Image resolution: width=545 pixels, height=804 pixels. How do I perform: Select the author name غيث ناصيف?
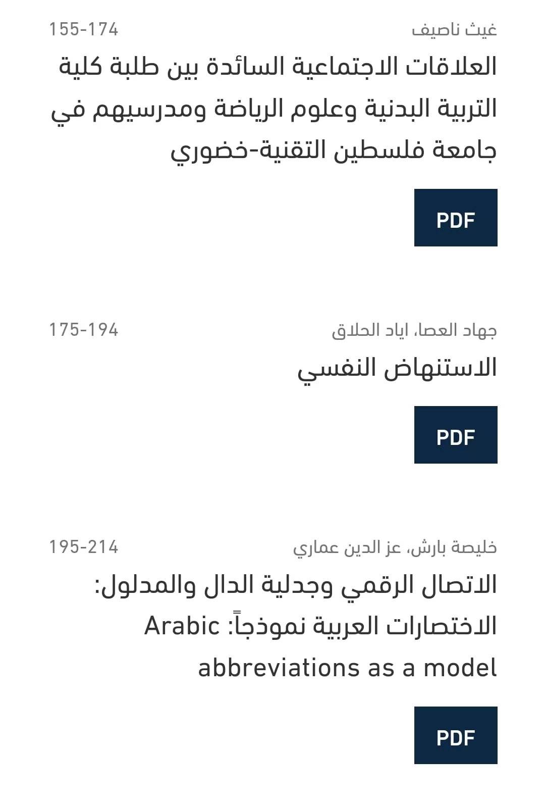[x=454, y=30]
